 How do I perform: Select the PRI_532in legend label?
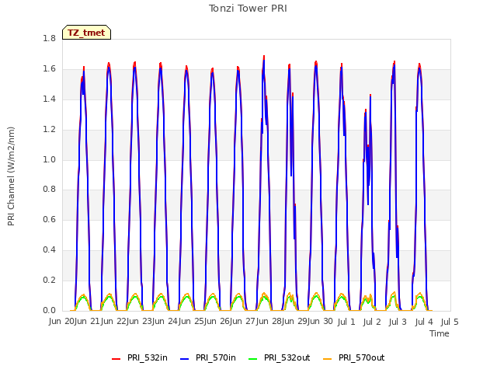pos(148,357)
